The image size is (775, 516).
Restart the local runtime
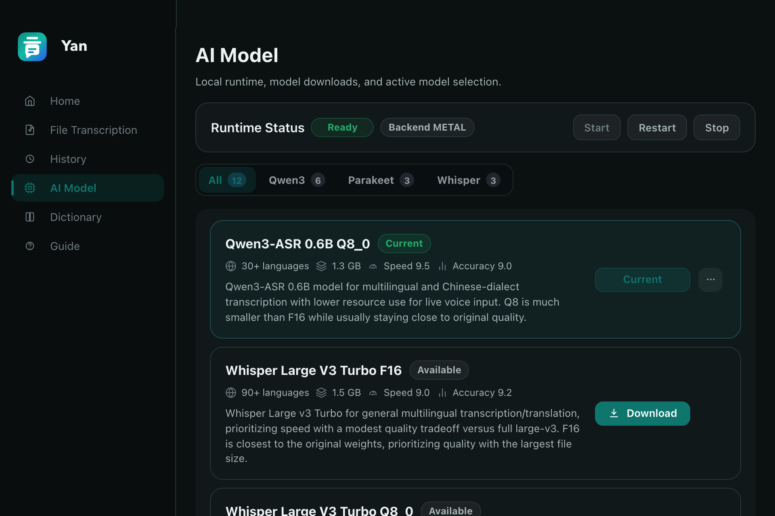(657, 127)
